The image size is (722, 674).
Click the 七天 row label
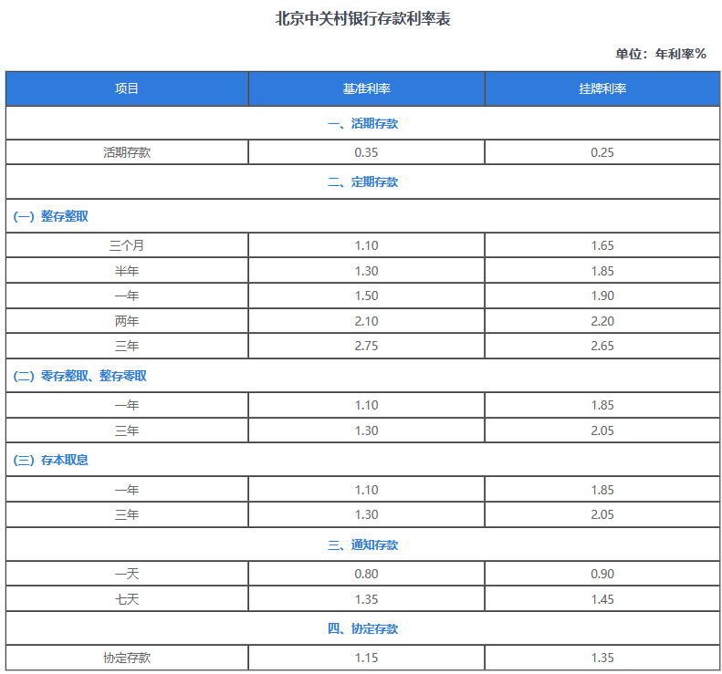(x=127, y=599)
